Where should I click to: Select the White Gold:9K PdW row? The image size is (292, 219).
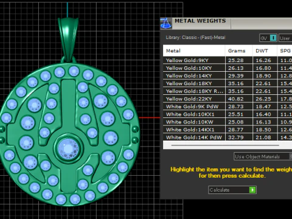click(x=228, y=106)
